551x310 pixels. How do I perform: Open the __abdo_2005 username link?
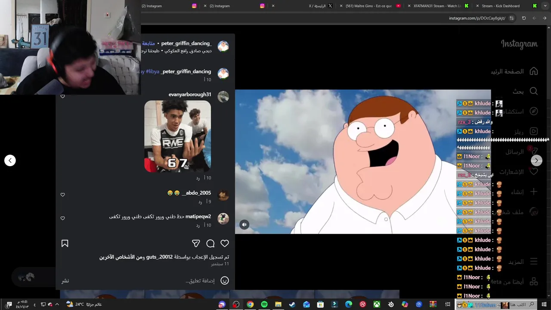(196, 193)
